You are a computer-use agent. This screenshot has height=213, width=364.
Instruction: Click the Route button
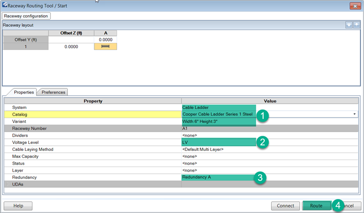coord(316,205)
